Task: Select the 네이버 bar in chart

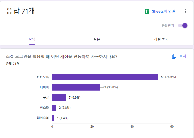Action: (x=76, y=87)
